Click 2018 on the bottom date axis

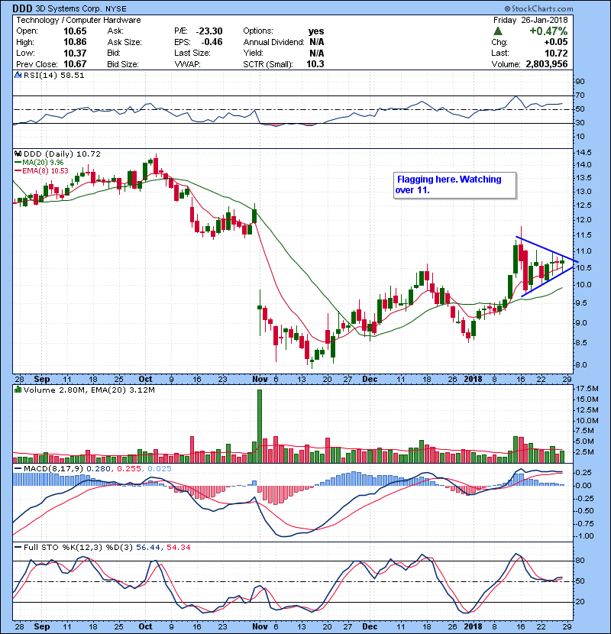coord(473,626)
